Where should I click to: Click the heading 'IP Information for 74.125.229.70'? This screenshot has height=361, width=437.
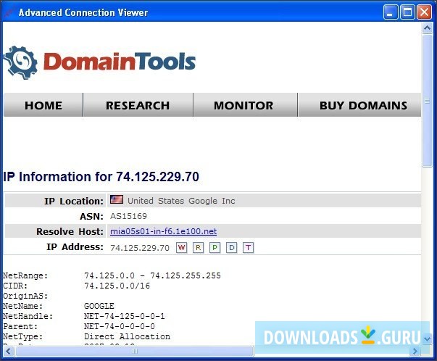(x=101, y=177)
